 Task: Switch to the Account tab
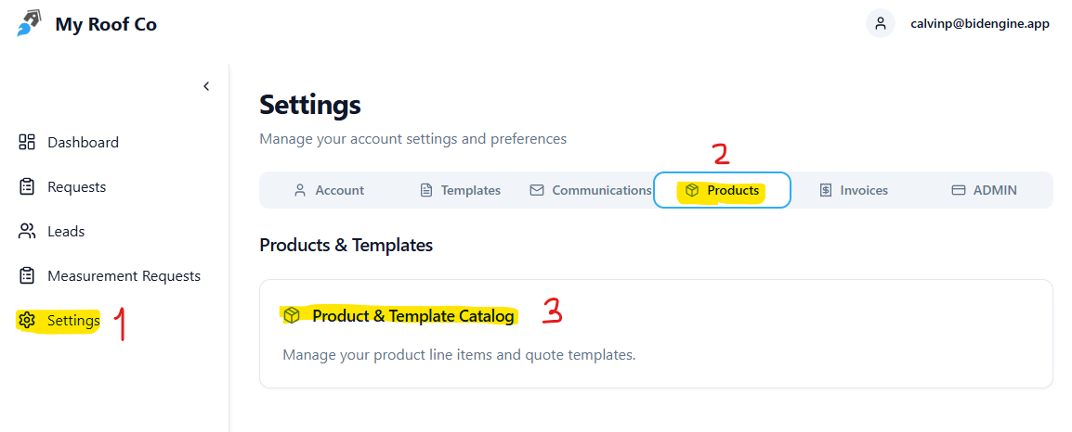[x=329, y=190]
